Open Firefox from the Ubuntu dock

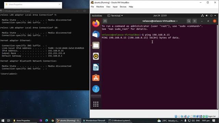[x=96, y=23]
